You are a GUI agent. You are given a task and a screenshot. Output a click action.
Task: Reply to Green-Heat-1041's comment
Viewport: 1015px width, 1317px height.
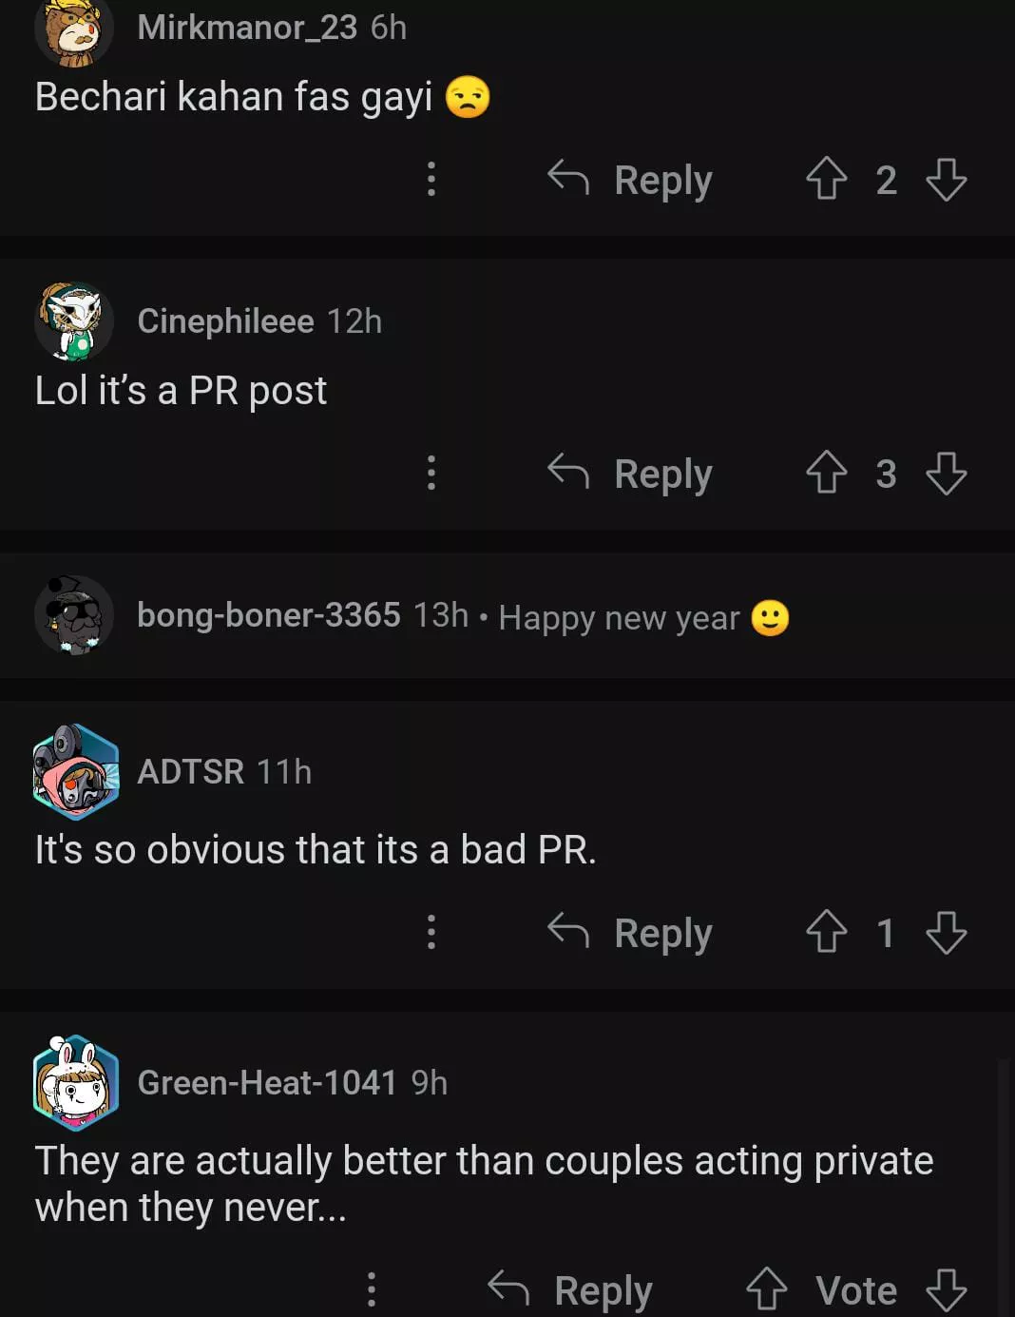pyautogui.click(x=571, y=1290)
